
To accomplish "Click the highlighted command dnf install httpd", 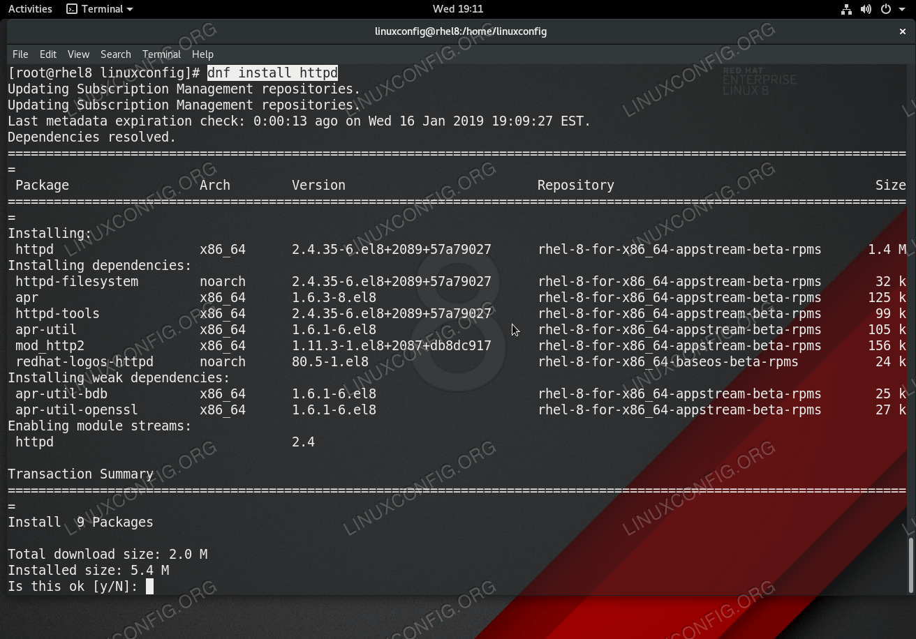I will tap(272, 73).
